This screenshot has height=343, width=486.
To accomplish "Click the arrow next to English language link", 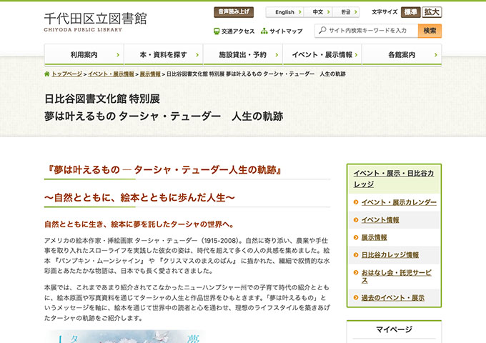I will 299,12.
